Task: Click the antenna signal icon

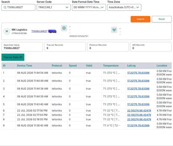Action: click(114, 30)
